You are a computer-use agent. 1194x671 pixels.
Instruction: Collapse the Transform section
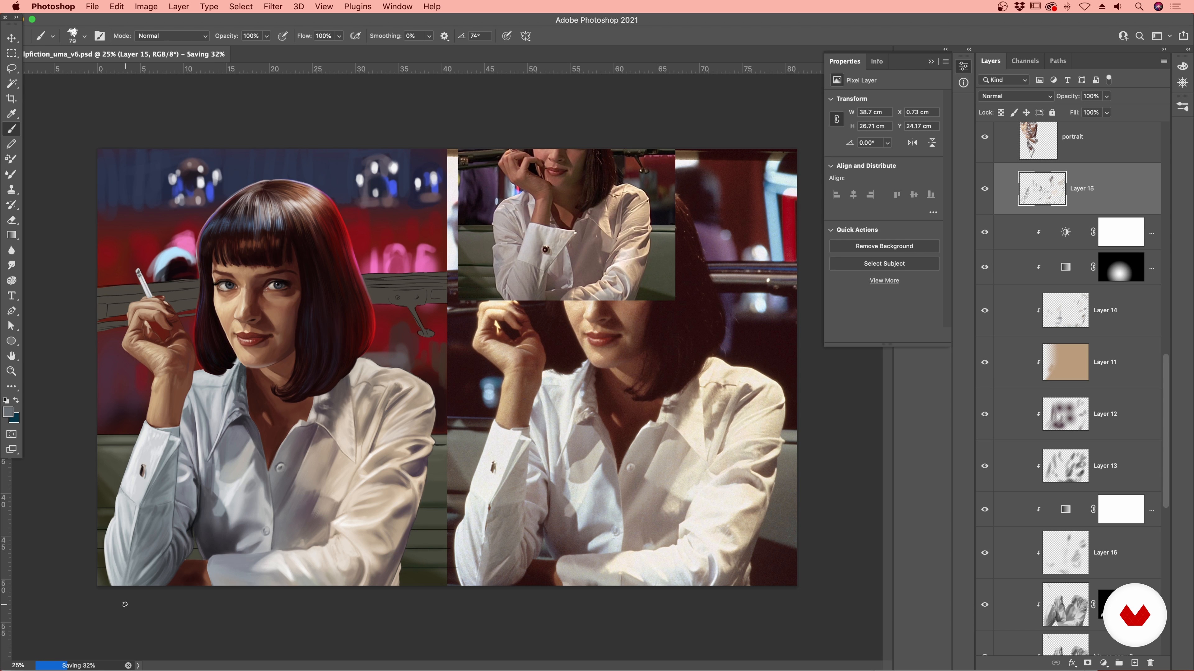(831, 99)
